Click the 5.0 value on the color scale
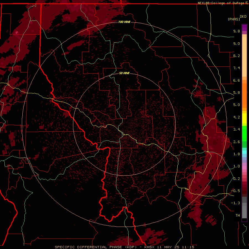 (237, 105)
